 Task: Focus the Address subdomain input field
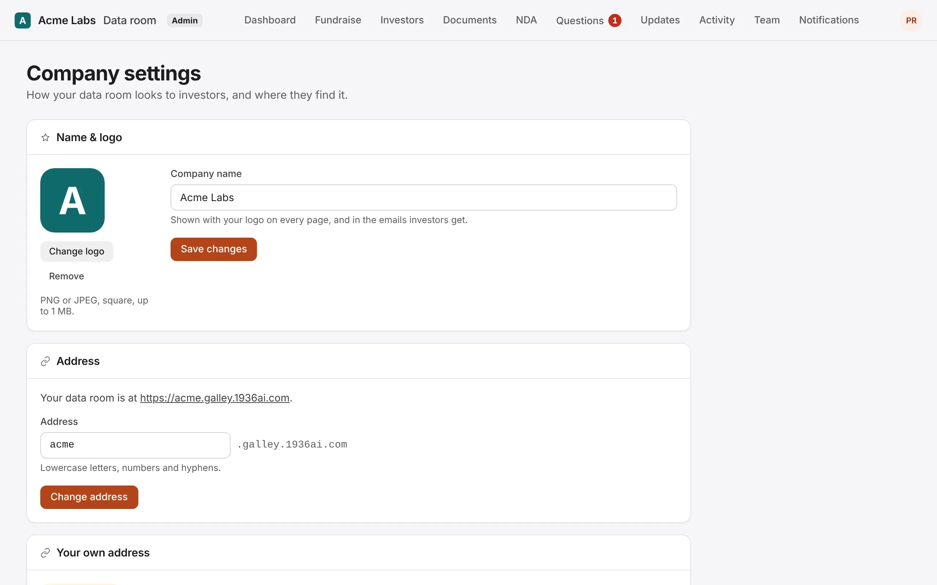point(135,445)
